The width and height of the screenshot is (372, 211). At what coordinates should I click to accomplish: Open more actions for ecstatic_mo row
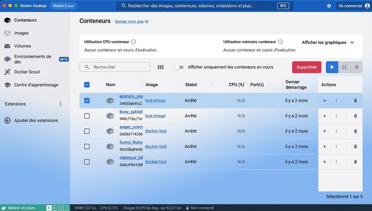coord(336,101)
